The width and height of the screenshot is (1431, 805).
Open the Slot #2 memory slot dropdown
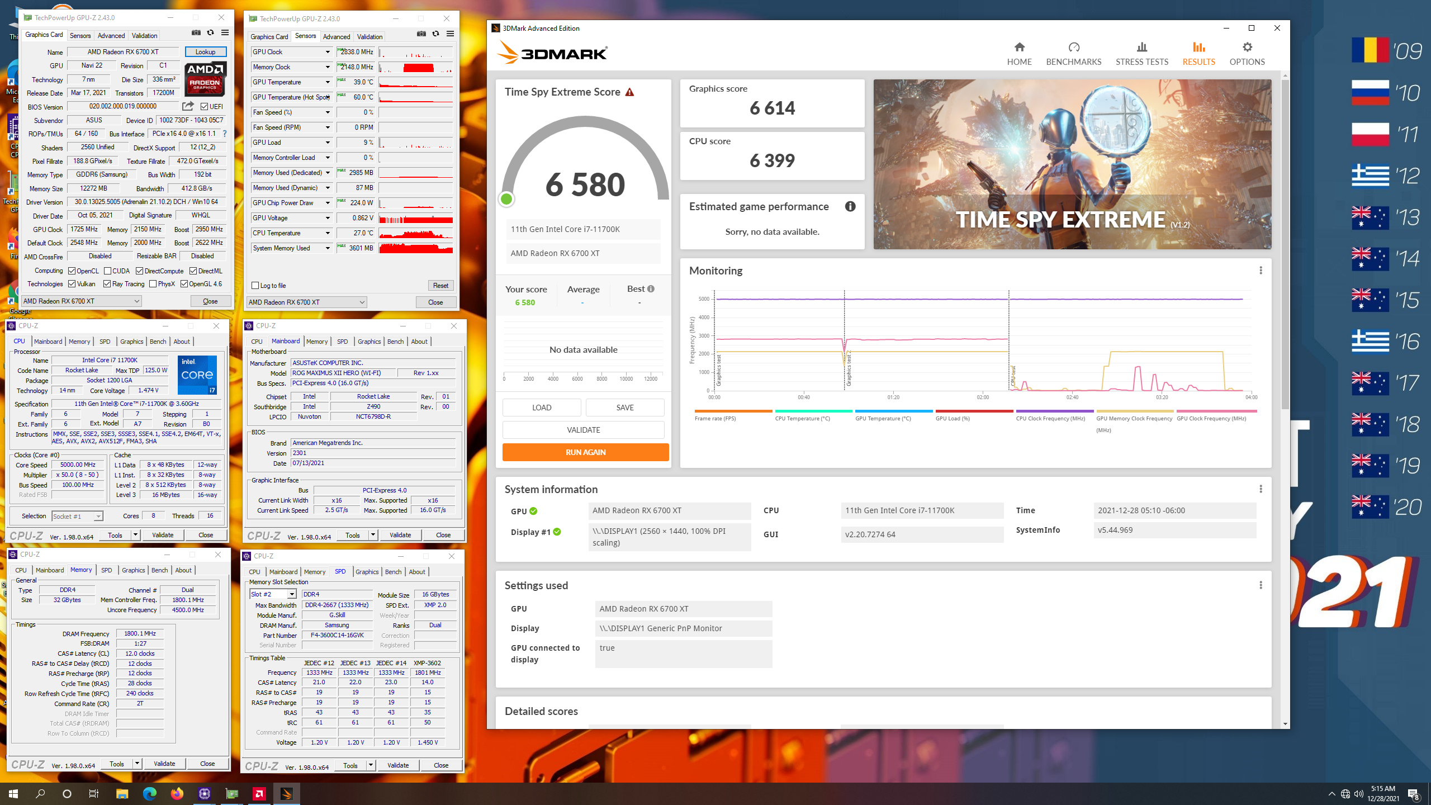point(273,594)
